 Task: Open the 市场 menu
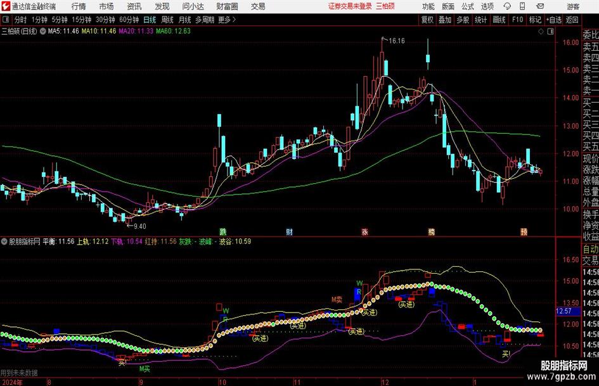106,6
